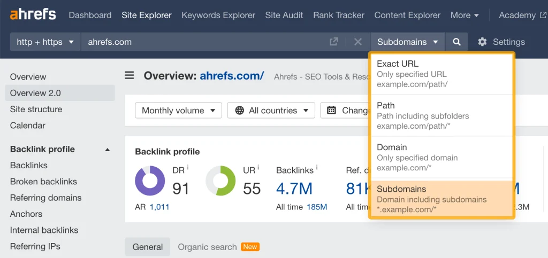548x258 pixels.
Task: Switch to the Organic search tab
Action: [207, 247]
